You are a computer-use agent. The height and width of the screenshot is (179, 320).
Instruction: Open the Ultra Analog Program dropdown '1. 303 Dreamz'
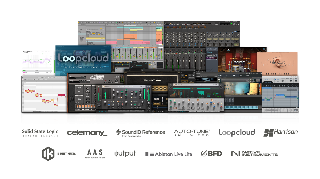(77, 82)
